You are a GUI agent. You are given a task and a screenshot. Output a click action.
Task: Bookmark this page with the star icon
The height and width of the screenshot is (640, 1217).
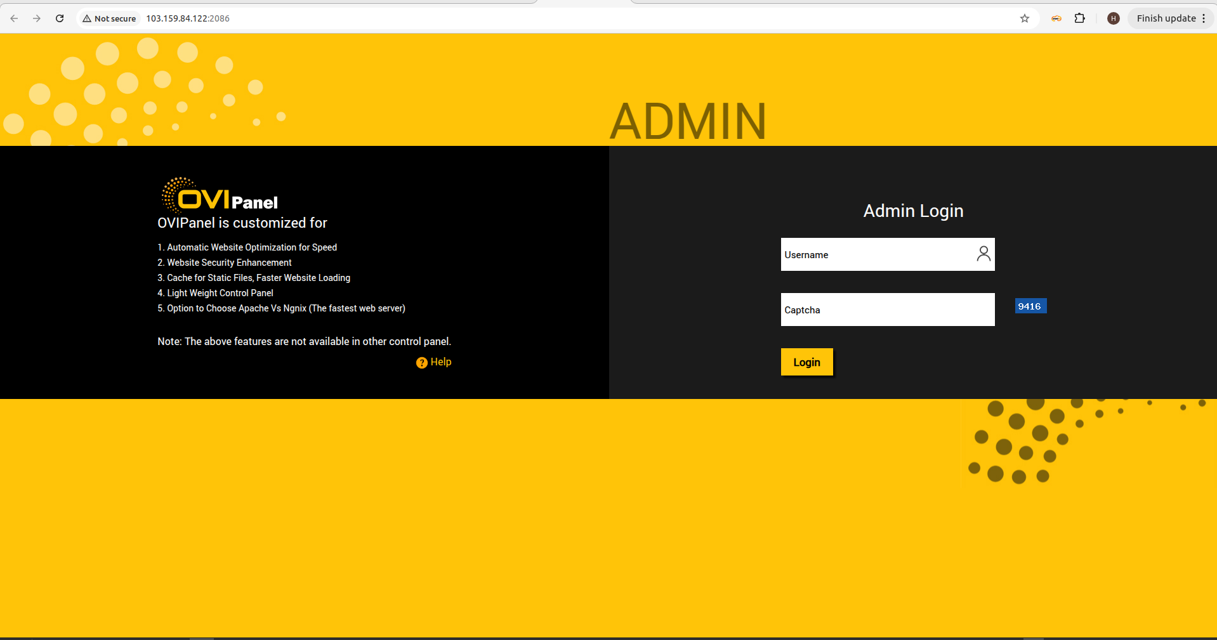[1024, 18]
